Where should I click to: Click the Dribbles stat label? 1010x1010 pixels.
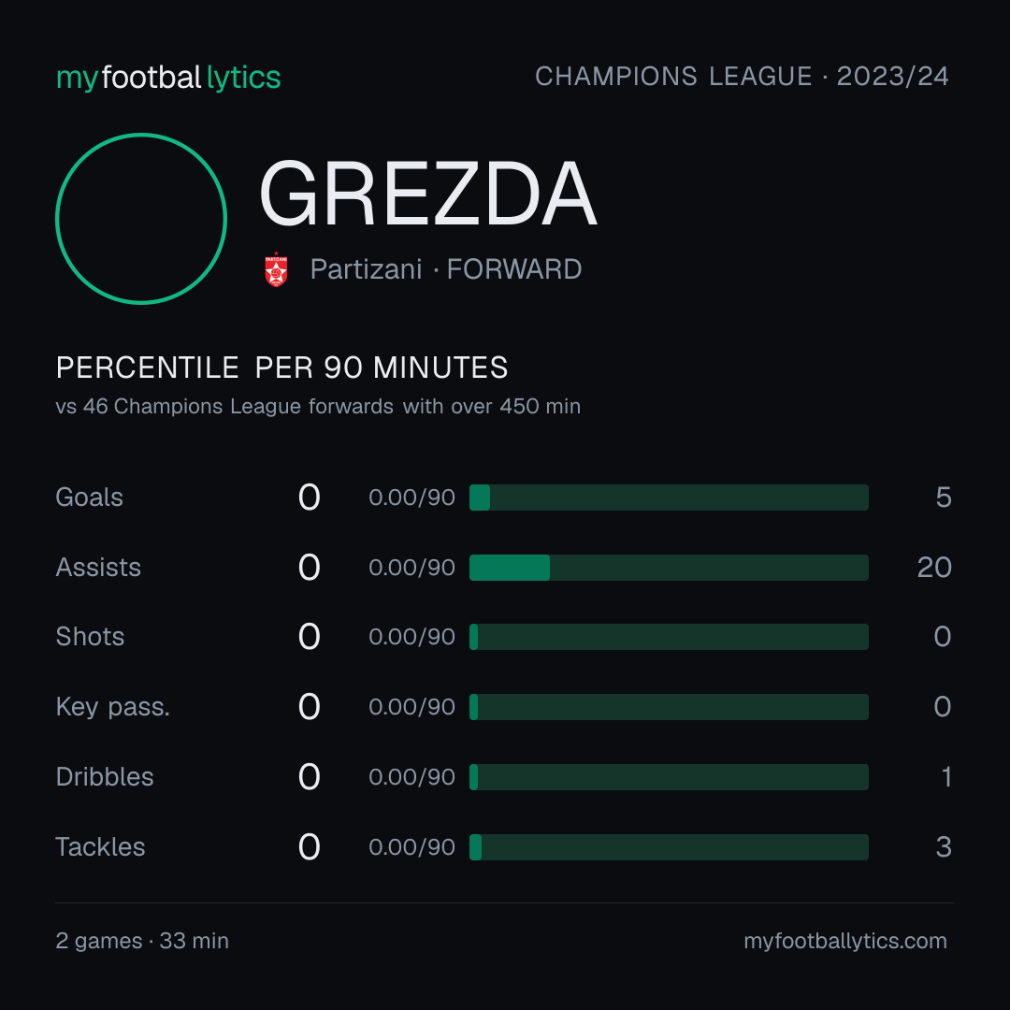point(105,777)
